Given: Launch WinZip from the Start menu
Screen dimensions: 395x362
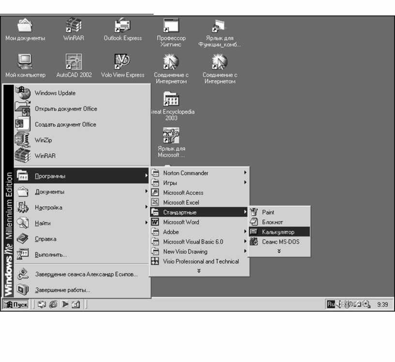Looking at the screenshot, I should (81, 140).
